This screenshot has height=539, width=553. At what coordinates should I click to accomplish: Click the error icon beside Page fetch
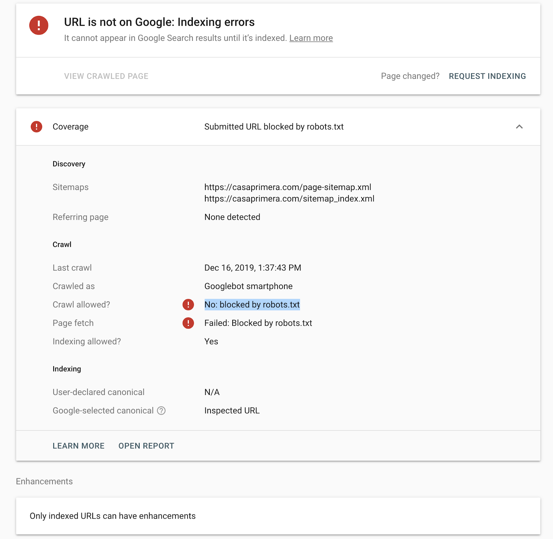point(188,323)
